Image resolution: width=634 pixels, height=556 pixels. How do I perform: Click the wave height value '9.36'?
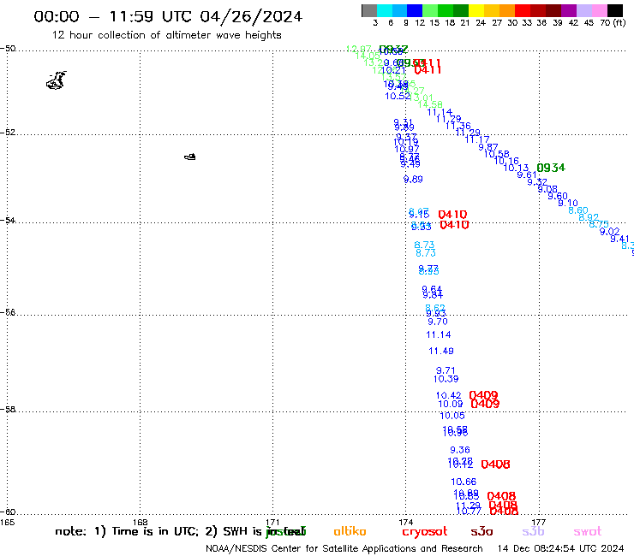460,450
